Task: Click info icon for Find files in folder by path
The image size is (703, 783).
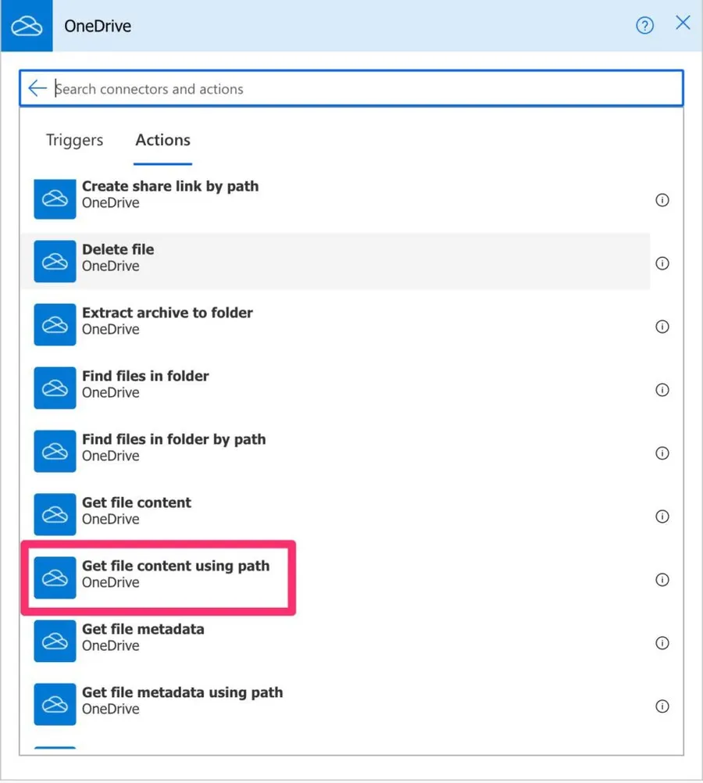Action: [x=662, y=453]
